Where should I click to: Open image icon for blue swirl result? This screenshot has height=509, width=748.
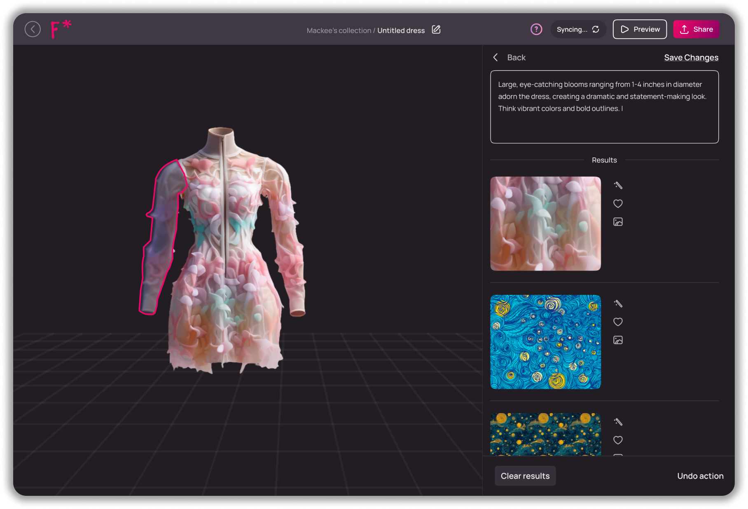click(x=618, y=340)
